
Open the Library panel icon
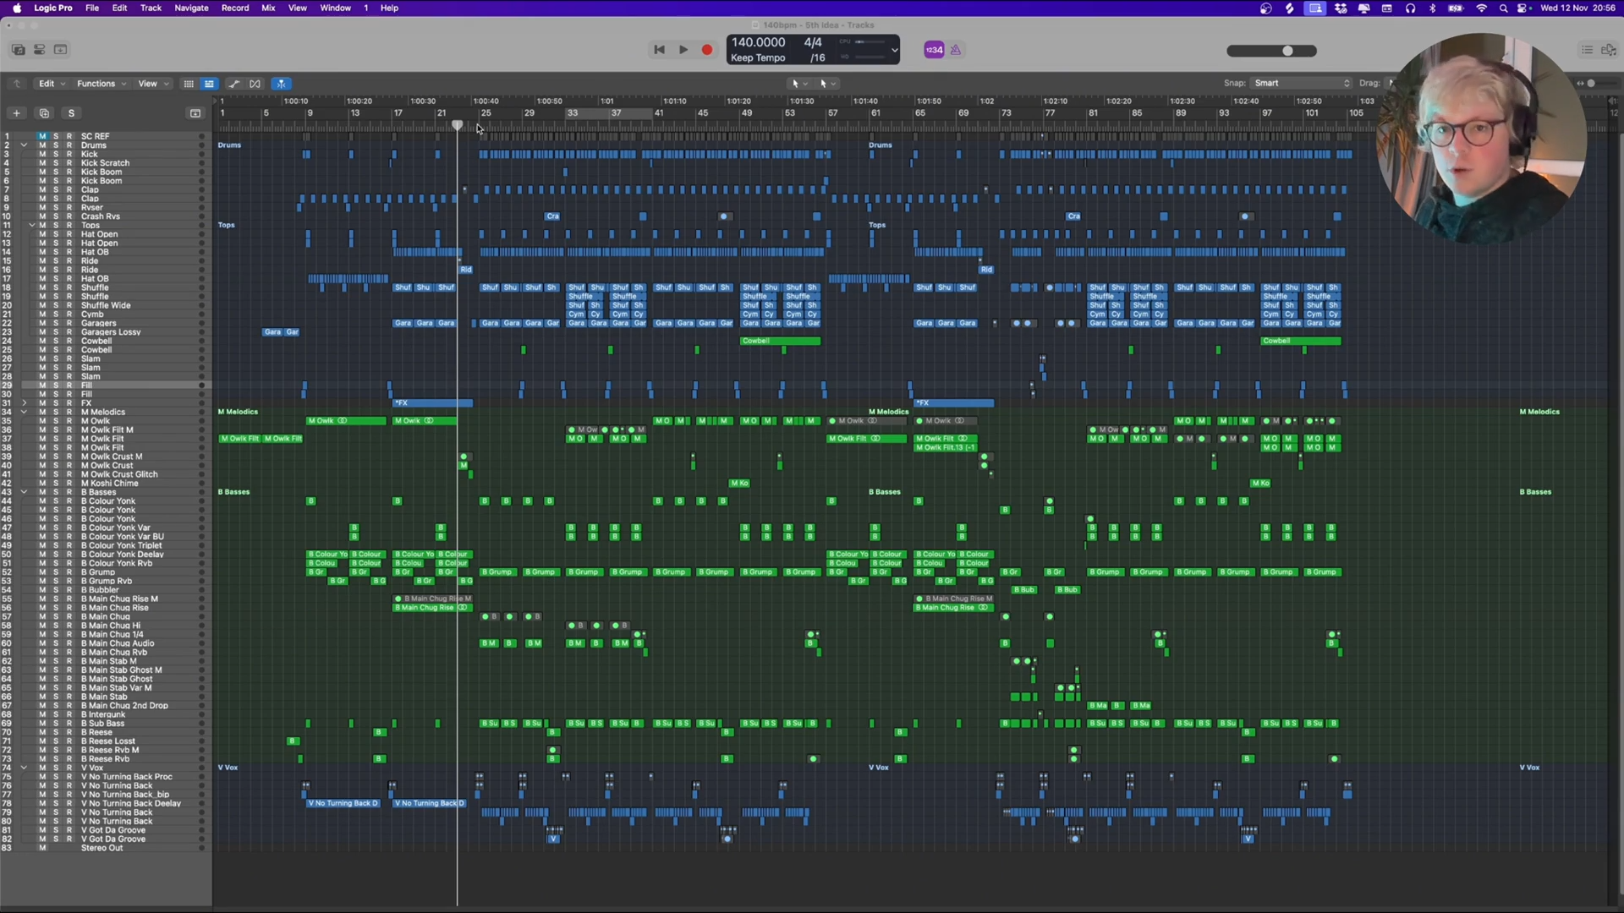point(18,50)
